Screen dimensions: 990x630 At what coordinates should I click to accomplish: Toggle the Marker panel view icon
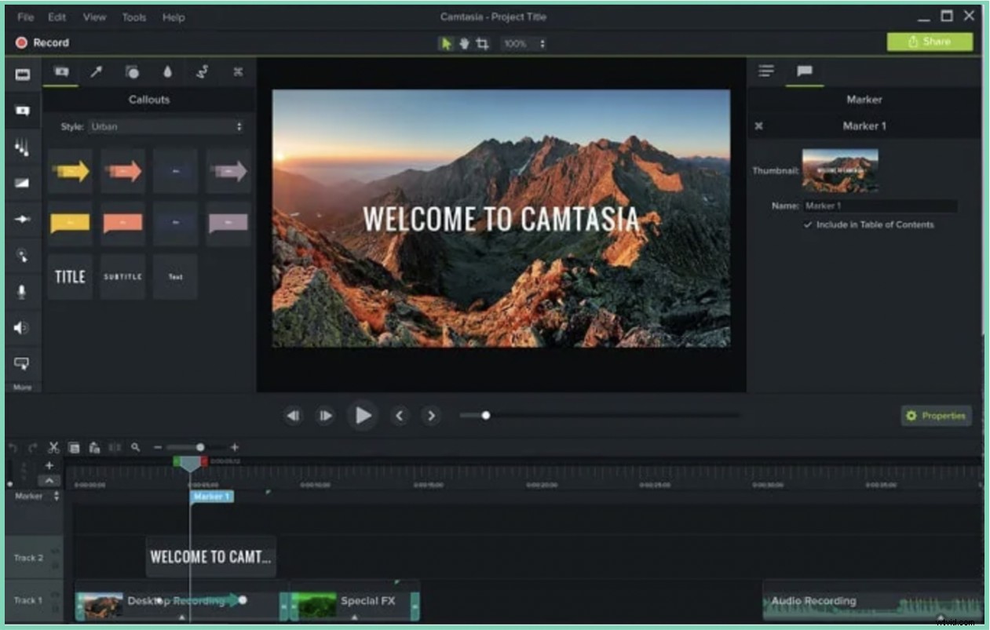pos(765,71)
